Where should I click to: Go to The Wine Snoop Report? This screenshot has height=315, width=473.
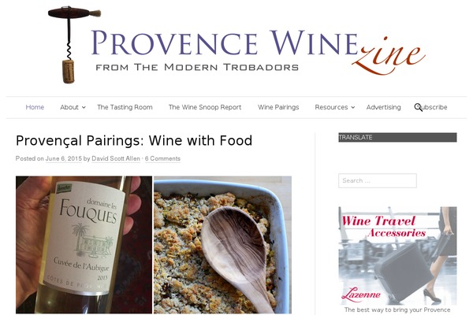coord(205,107)
